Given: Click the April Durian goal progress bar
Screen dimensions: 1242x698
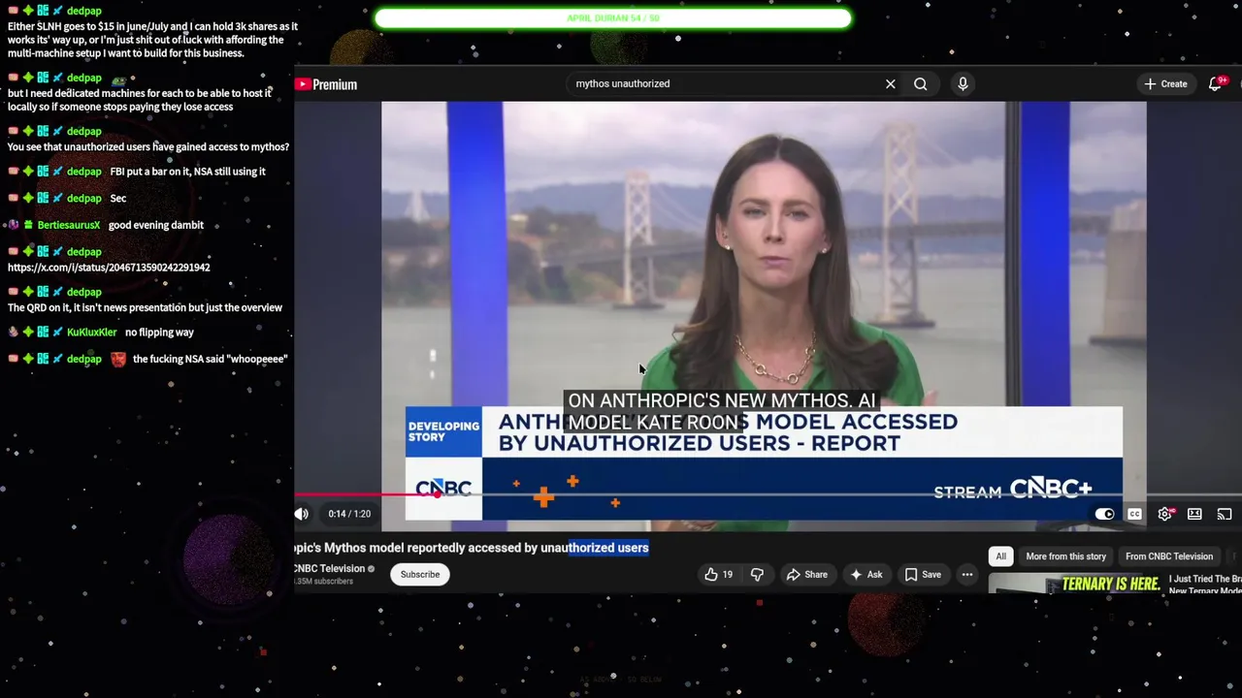Looking at the screenshot, I should point(612,18).
